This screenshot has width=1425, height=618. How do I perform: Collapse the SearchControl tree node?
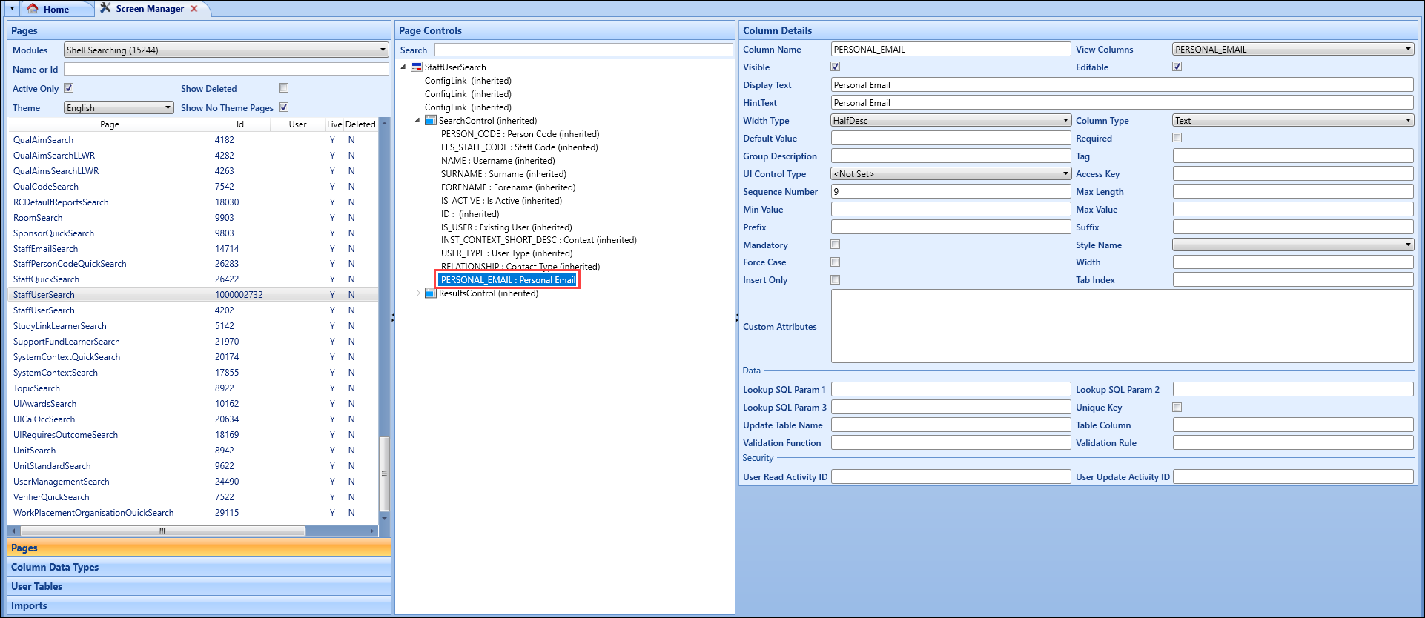[x=417, y=121]
